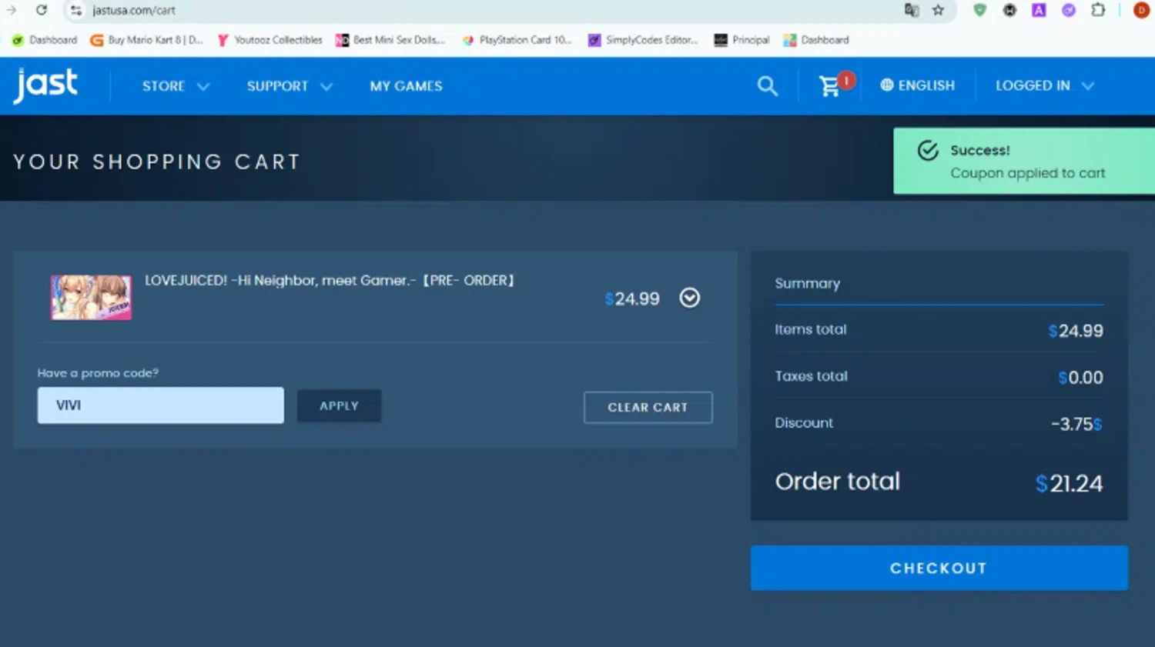Image resolution: width=1155 pixels, height=647 pixels.
Task: Expand the STORE dropdown menu
Action: pyautogui.click(x=176, y=86)
